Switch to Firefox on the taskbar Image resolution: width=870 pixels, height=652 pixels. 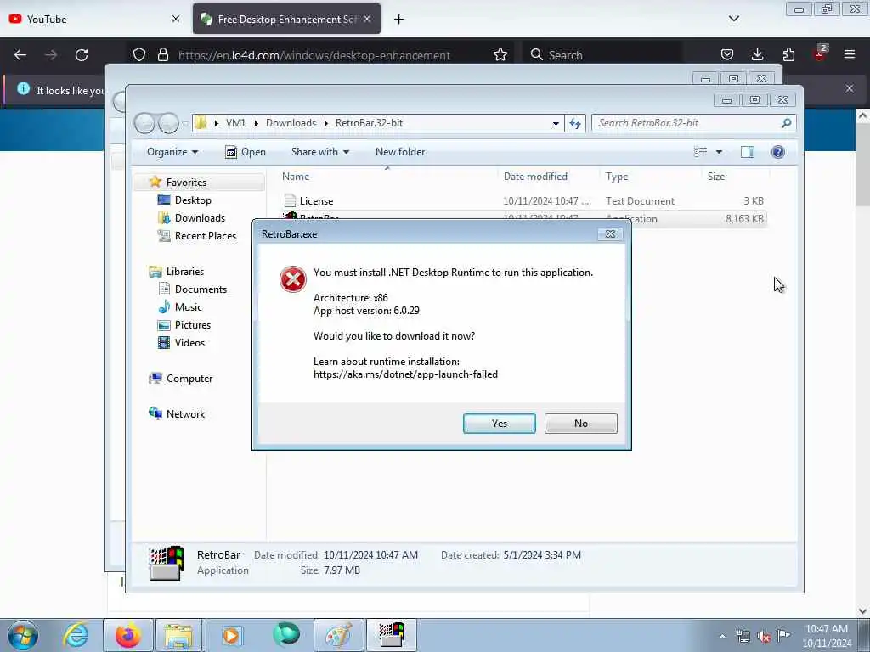click(128, 635)
